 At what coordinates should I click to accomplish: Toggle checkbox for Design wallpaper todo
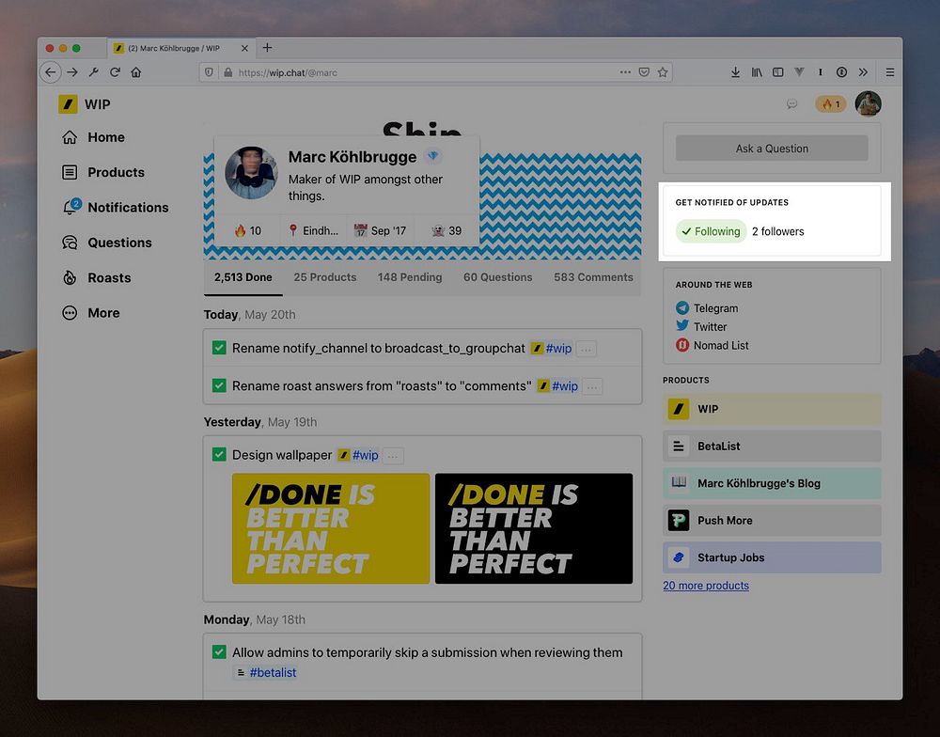pyautogui.click(x=219, y=455)
